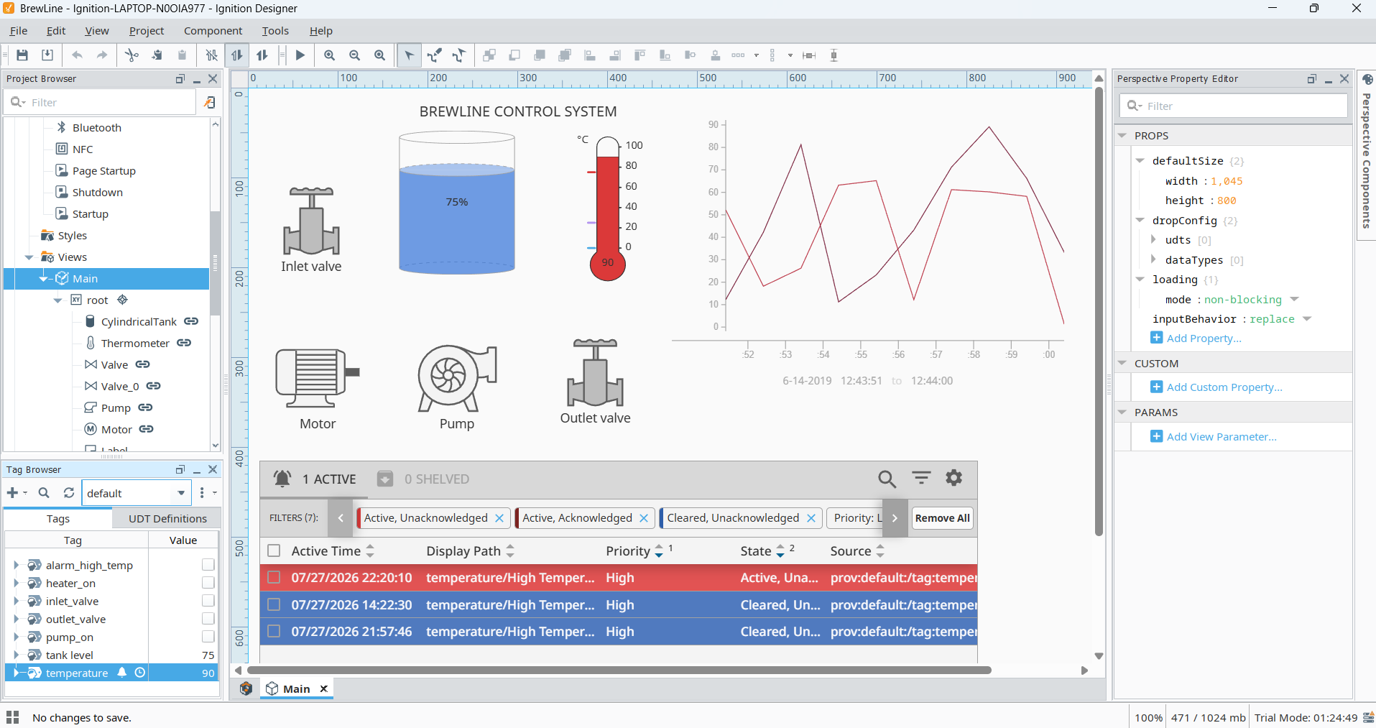Toggle the inlet_valve tag value checkbox
The height and width of the screenshot is (728, 1376).
208,601
